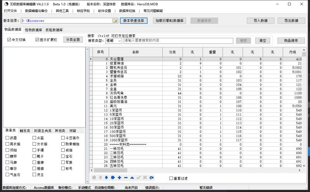Screen dimensions: 310x192
Task: Open the 常见问题解疑 menu
Action: click(153, 11)
